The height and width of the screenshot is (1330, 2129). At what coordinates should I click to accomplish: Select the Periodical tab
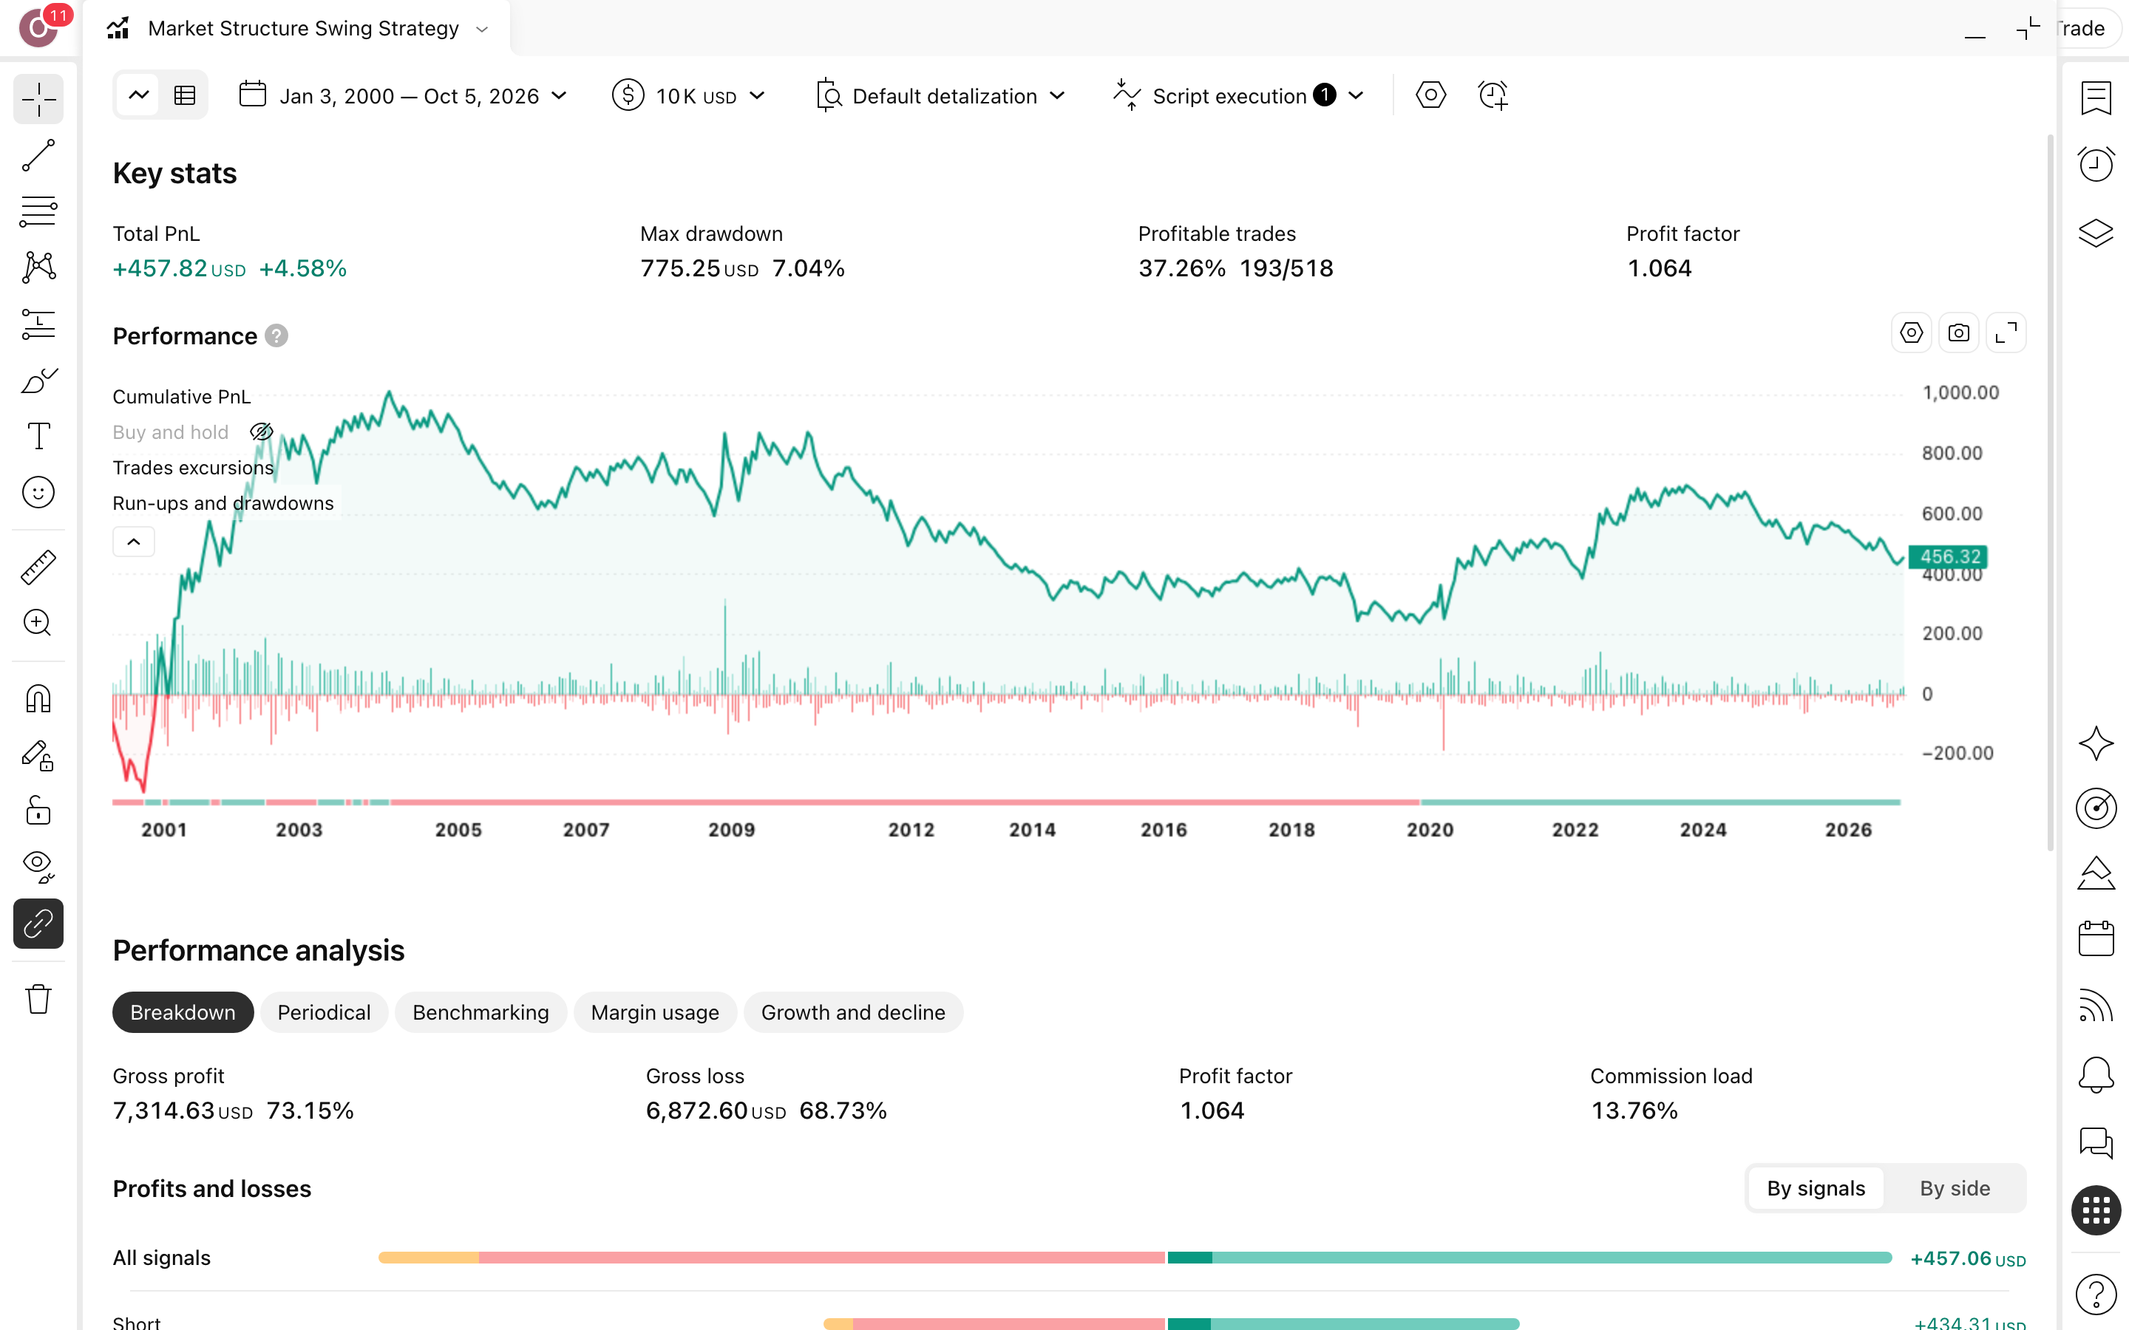pos(324,1012)
